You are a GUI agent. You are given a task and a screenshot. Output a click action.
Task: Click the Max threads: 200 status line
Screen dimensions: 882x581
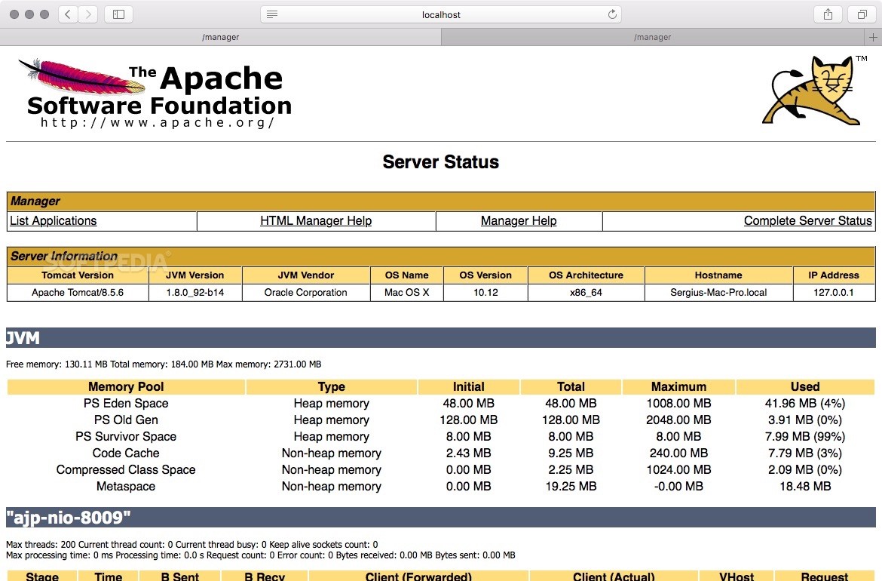coord(191,545)
